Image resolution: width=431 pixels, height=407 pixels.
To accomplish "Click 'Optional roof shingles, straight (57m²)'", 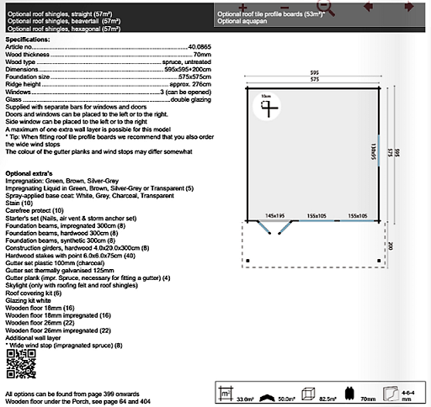I will click(x=60, y=14).
